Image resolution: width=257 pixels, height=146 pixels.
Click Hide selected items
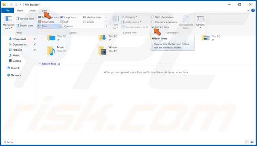(186, 22)
